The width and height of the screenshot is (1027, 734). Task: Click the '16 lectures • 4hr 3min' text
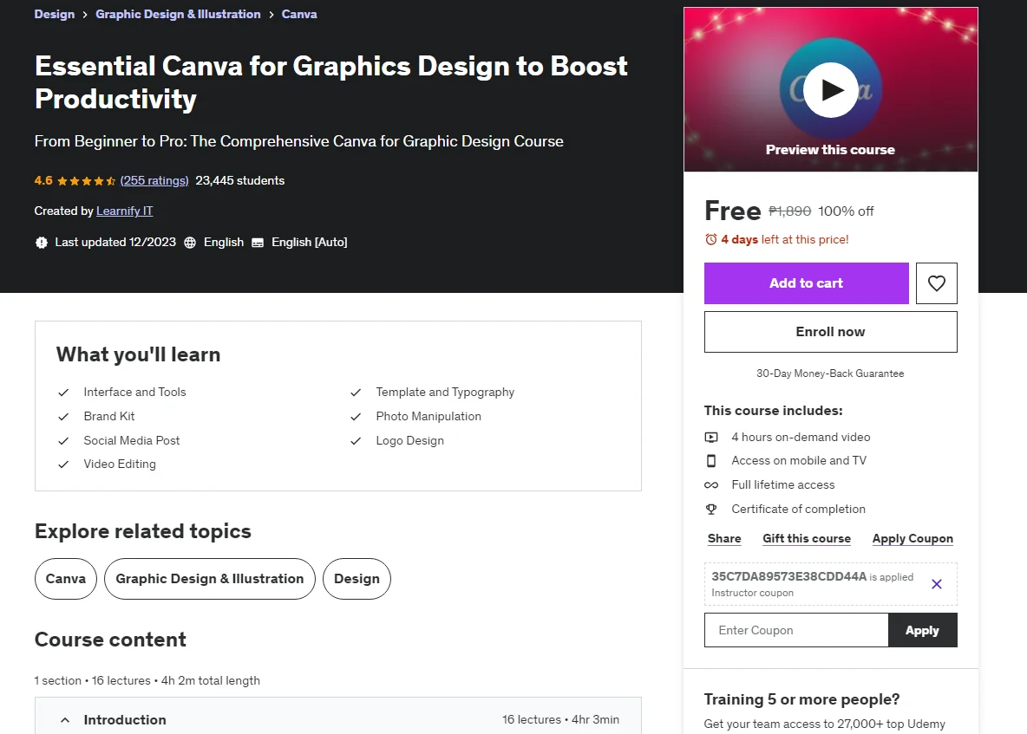[560, 719]
